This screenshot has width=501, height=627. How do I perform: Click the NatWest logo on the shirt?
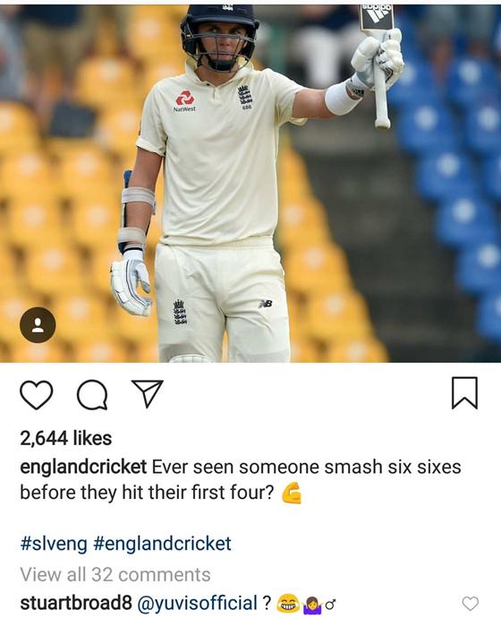(x=184, y=101)
